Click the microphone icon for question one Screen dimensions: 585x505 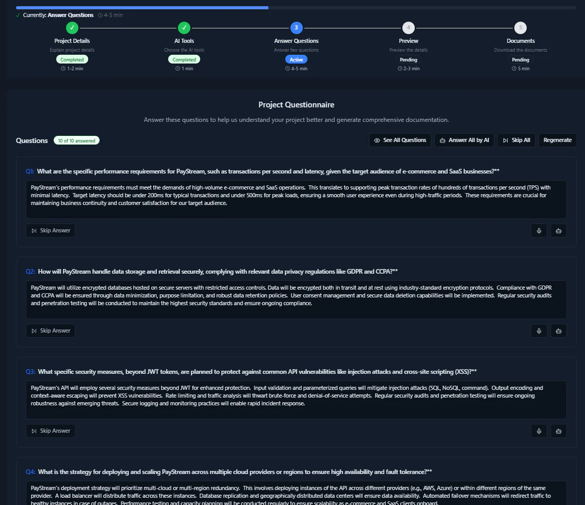(539, 230)
